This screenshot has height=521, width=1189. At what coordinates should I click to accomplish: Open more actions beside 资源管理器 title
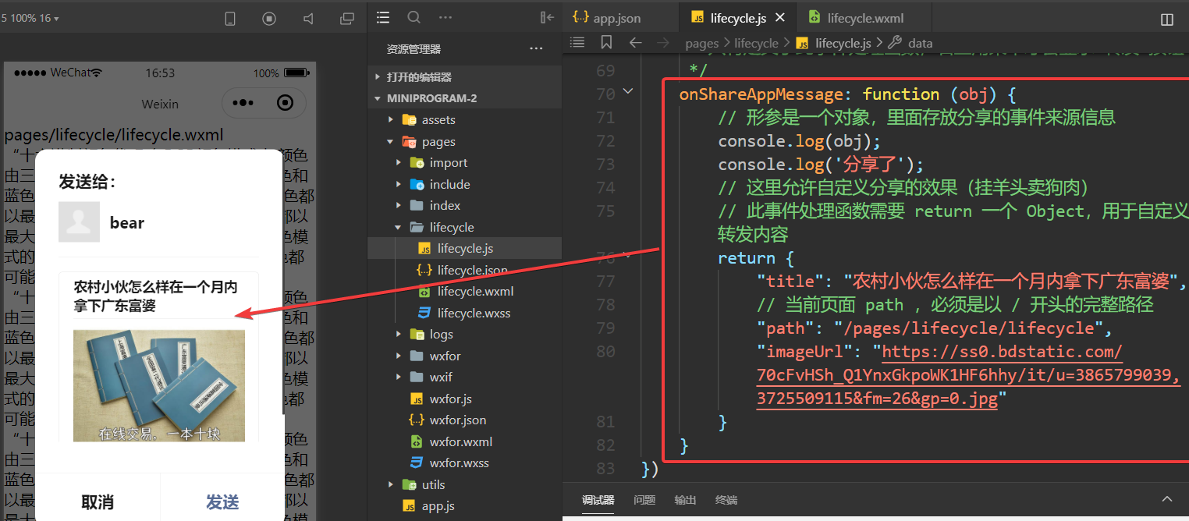click(x=536, y=49)
